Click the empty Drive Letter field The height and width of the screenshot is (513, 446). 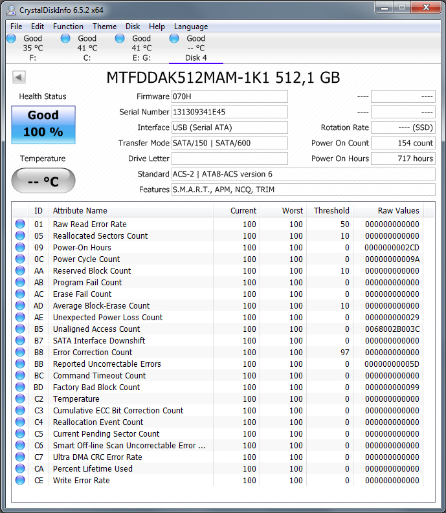(230, 158)
